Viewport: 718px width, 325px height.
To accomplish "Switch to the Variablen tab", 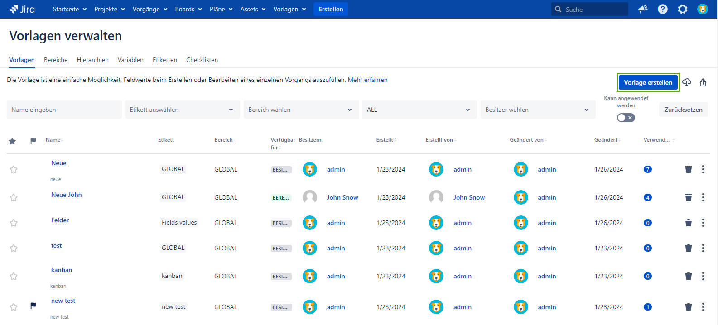I will [130, 60].
